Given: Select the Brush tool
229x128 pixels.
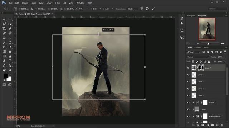Looking at the screenshot, I should 4,42.
